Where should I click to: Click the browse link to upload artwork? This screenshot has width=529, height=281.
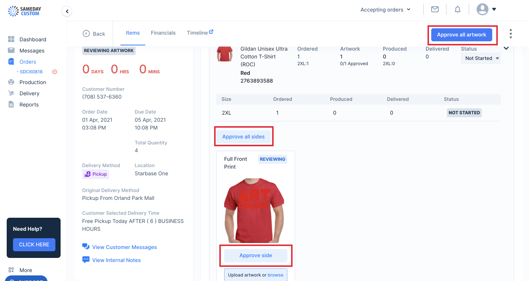tap(275, 275)
